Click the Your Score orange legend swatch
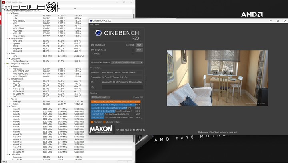Image resolution: width=288 pixels, height=163 pixels. pos(92,122)
